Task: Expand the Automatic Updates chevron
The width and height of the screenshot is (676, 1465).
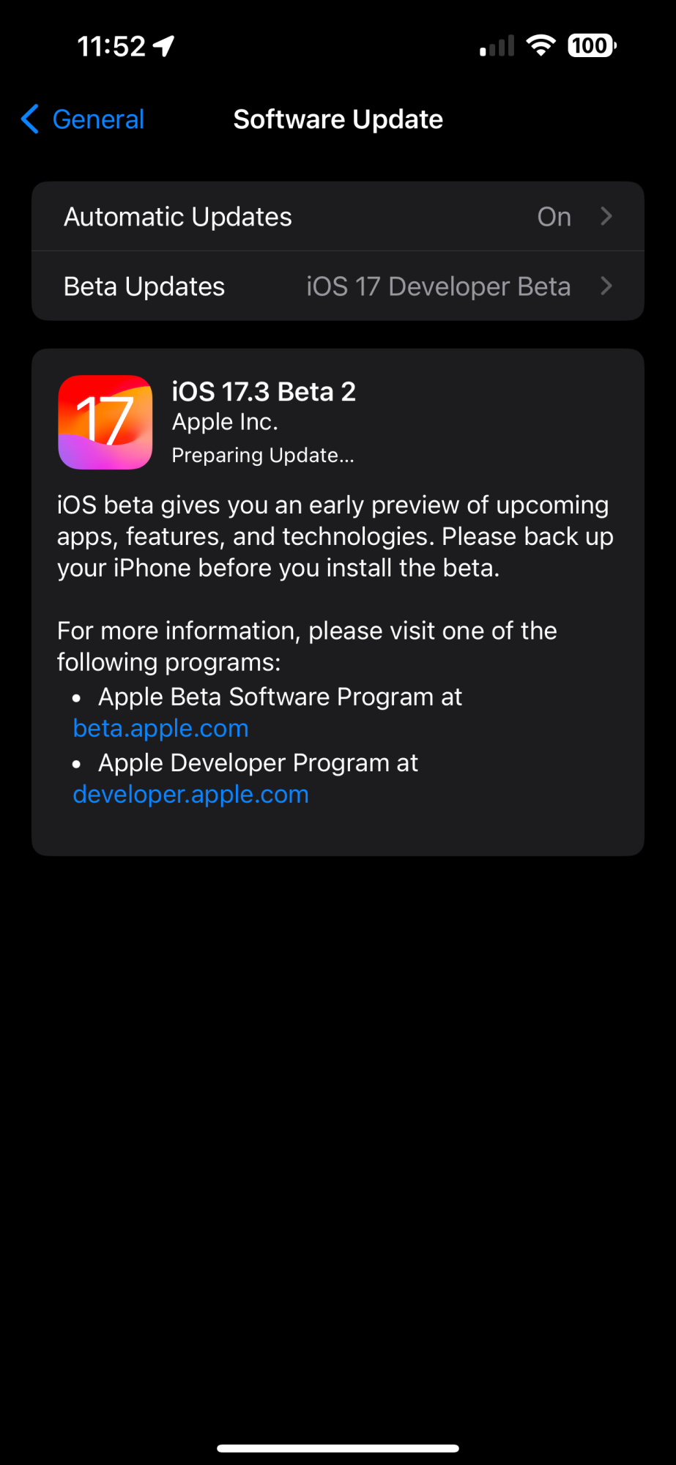Action: point(606,216)
